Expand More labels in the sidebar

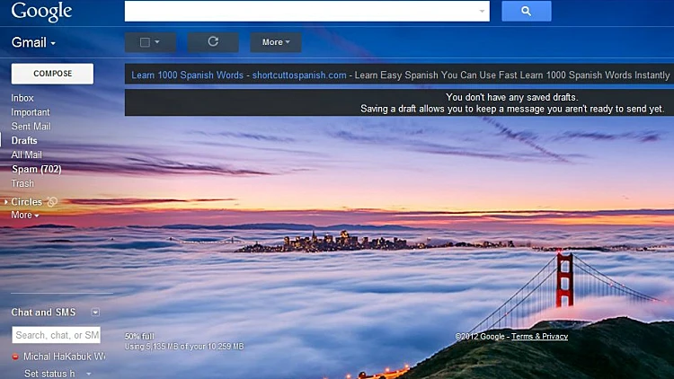[x=24, y=216]
